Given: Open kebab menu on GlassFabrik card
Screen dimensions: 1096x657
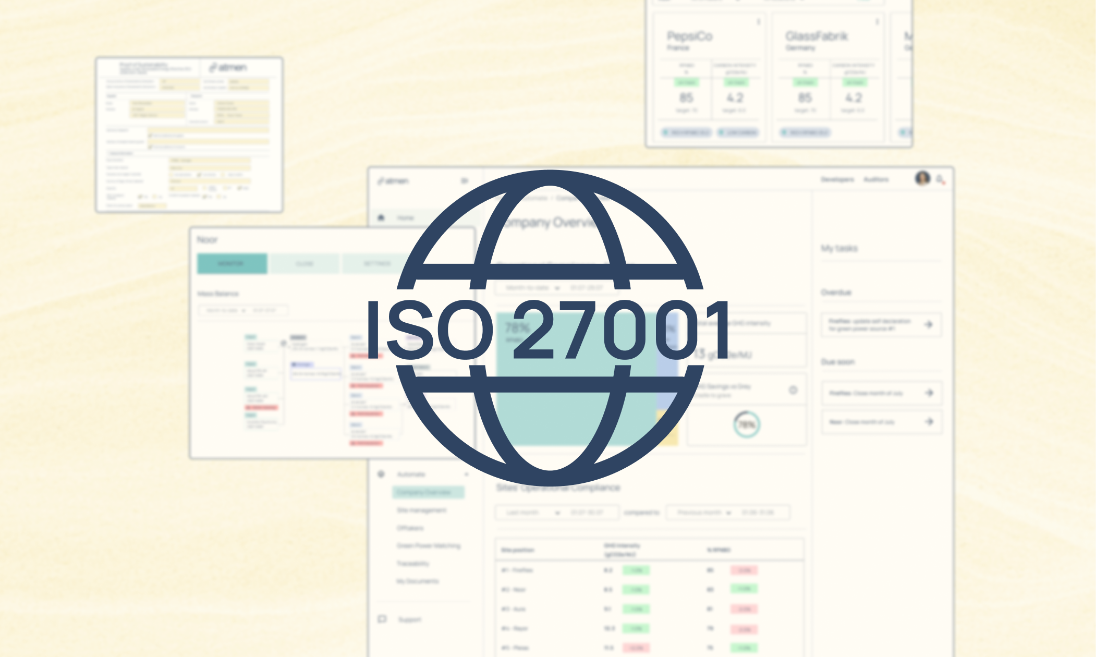Looking at the screenshot, I should (877, 22).
